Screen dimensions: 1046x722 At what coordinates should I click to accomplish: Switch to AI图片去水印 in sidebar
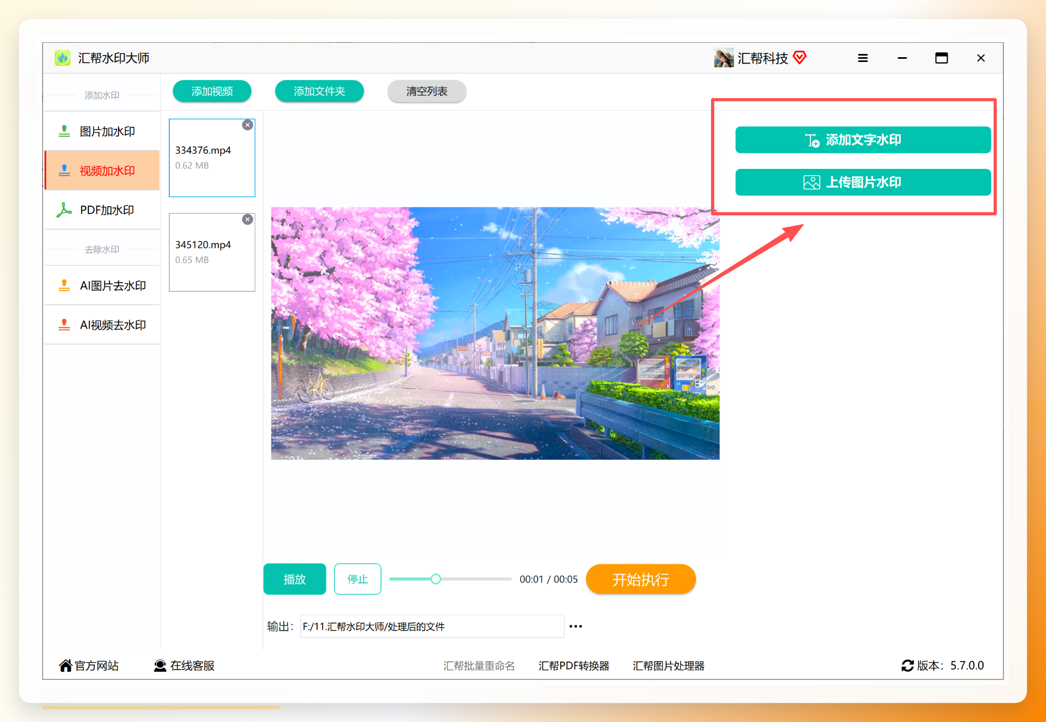coord(102,285)
